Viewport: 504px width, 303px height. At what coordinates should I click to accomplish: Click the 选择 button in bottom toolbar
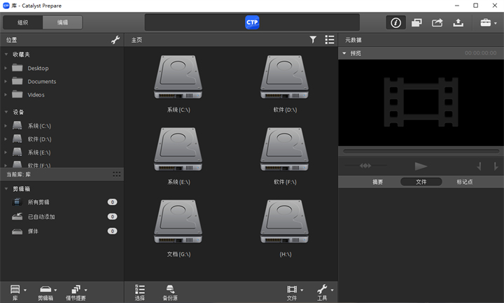[x=140, y=293]
